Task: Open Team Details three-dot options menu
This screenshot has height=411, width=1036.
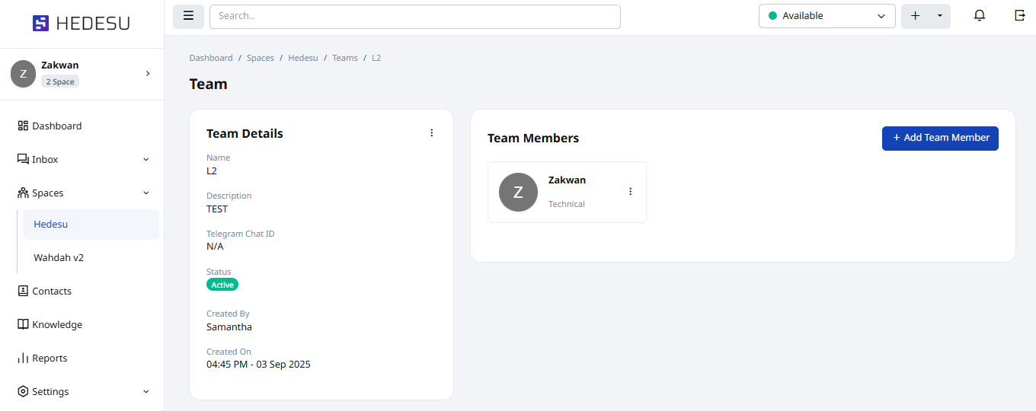Action: (x=431, y=133)
